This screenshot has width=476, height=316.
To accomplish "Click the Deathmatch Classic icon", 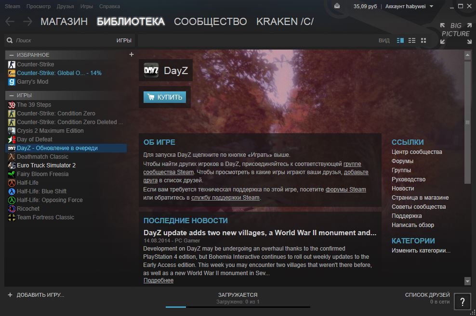I will [x=12, y=157].
